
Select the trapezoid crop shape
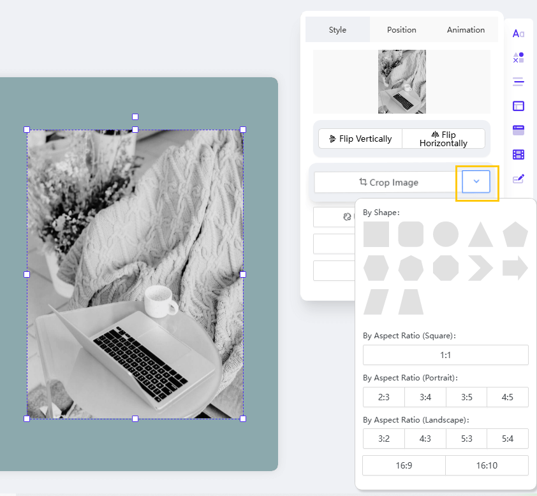pyautogui.click(x=411, y=302)
